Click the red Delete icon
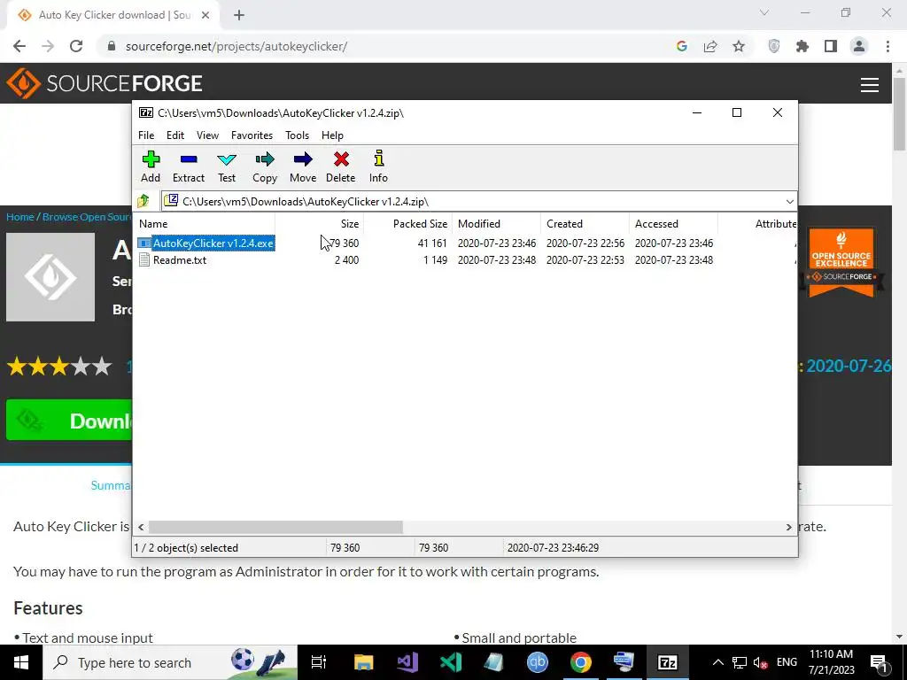907x680 pixels. click(341, 166)
